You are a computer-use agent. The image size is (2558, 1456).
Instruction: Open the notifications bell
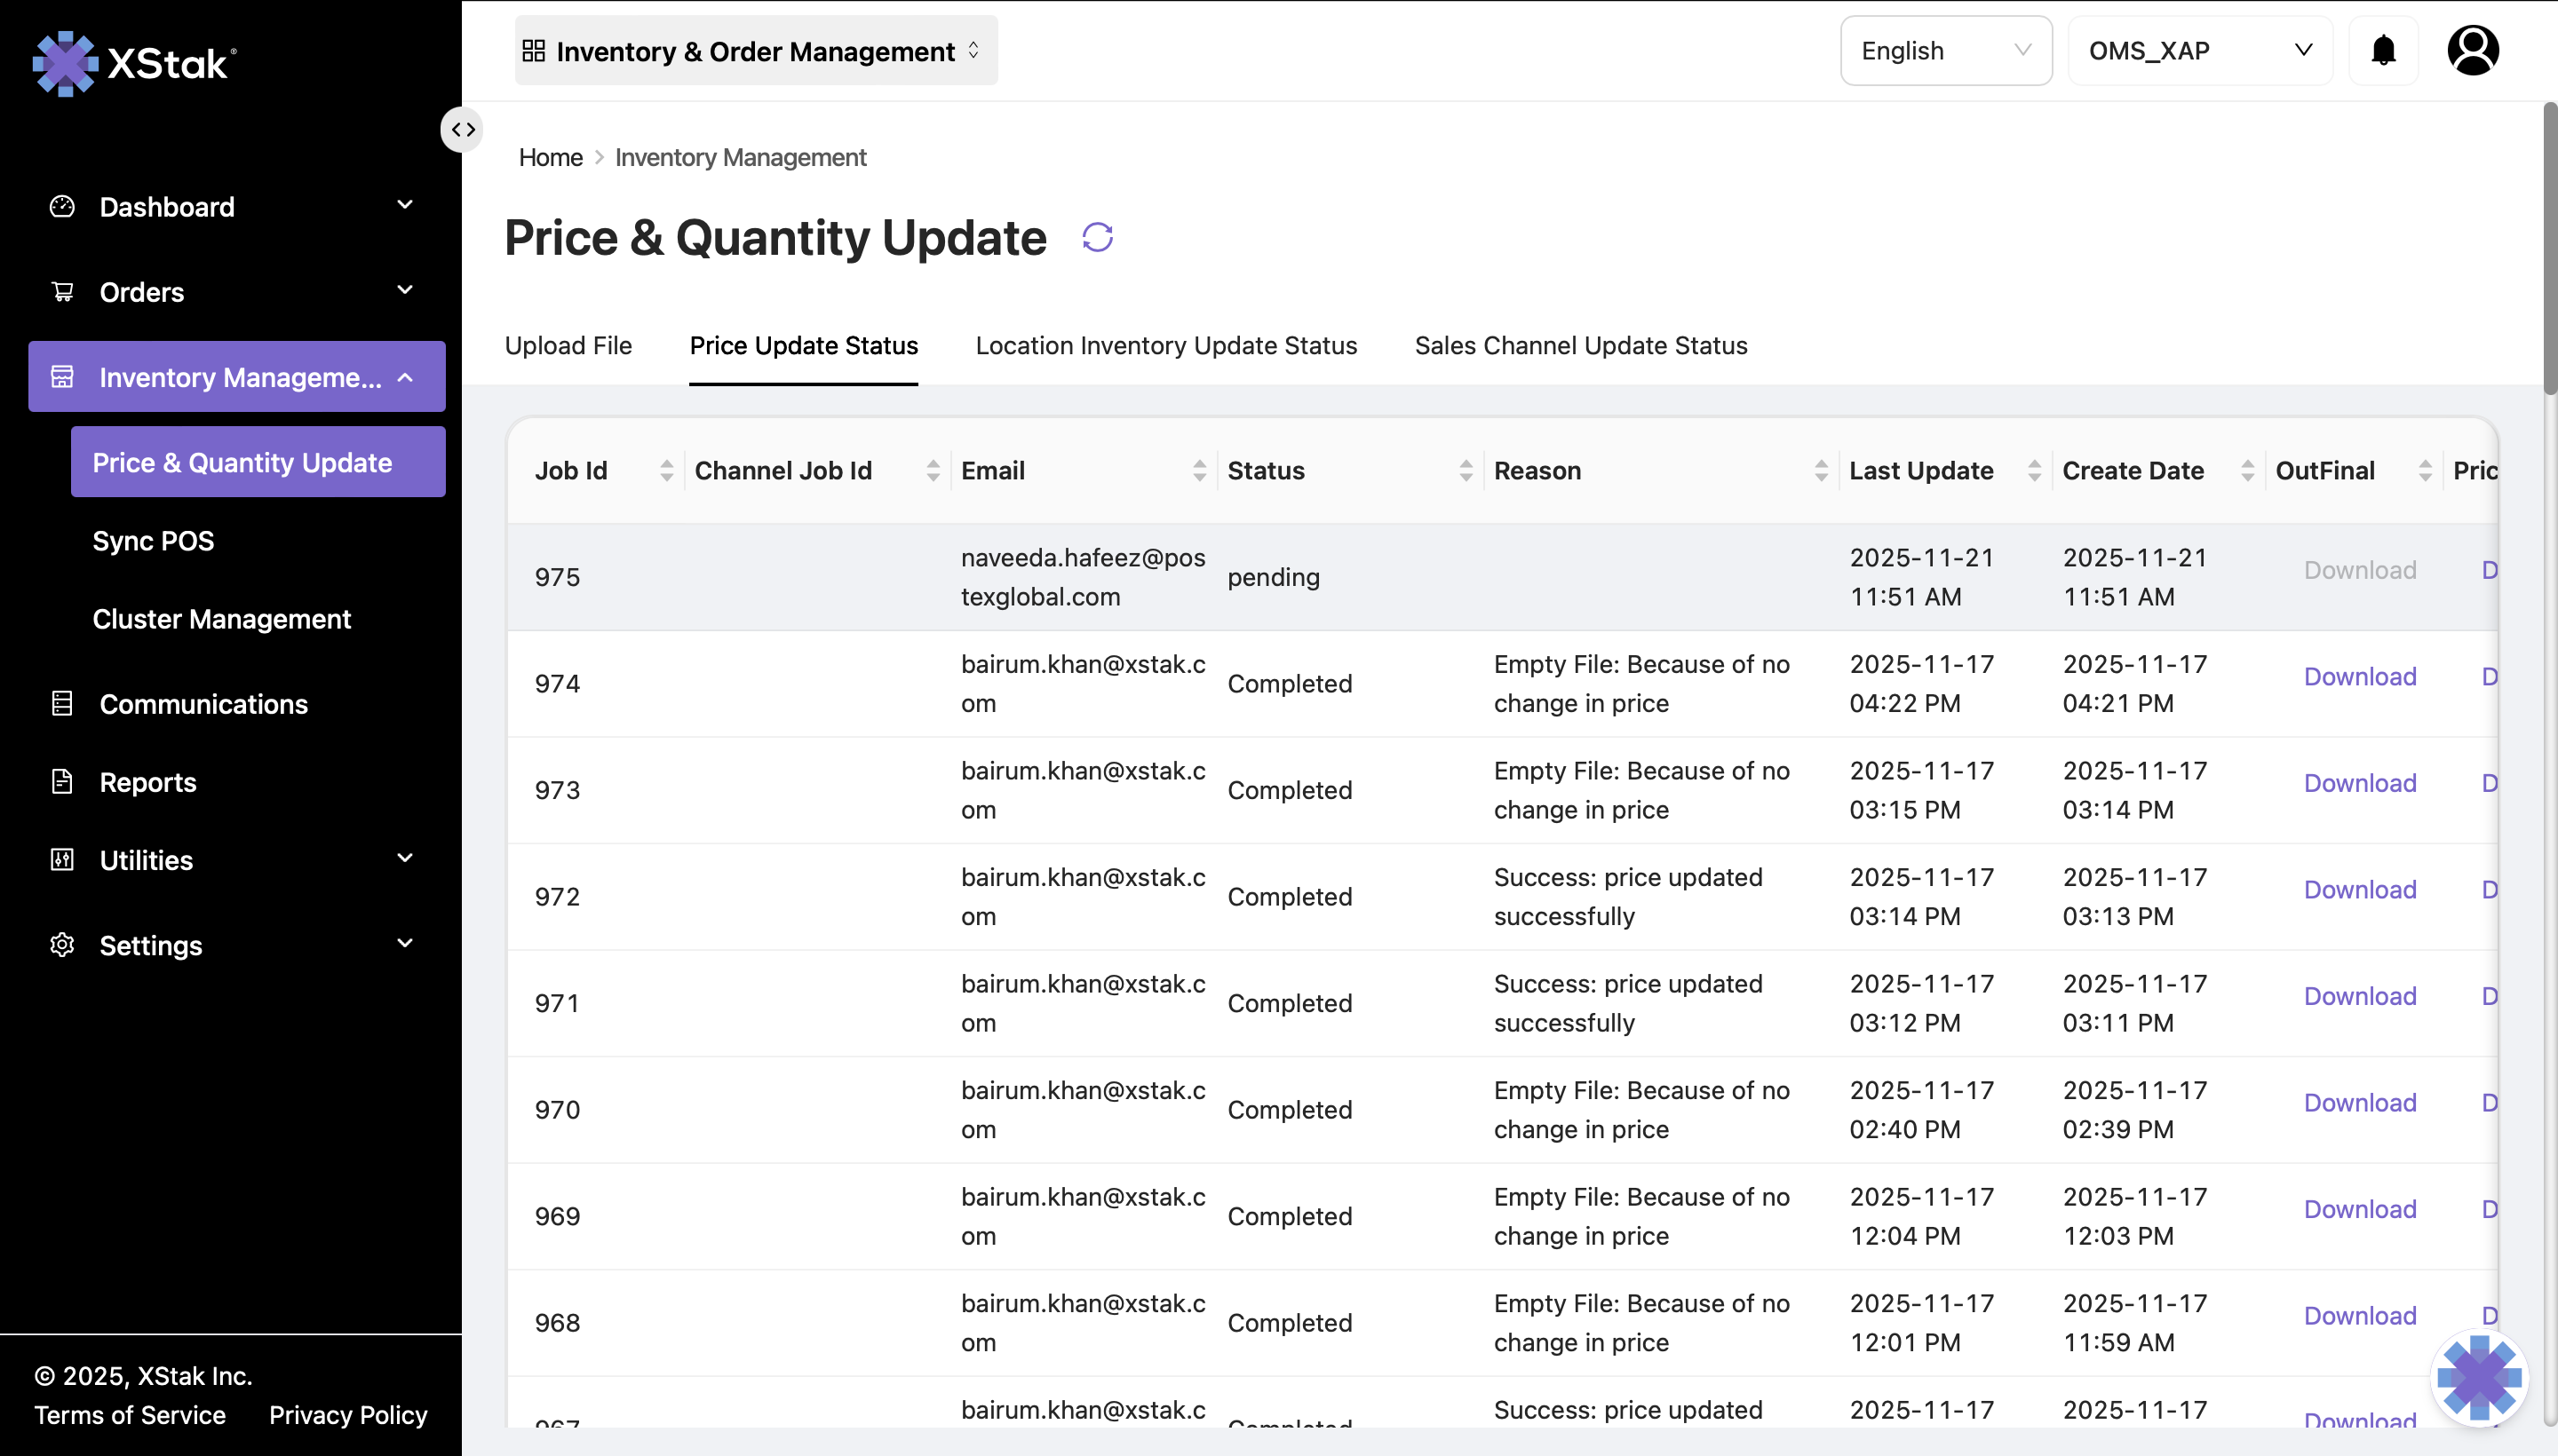(x=2383, y=50)
